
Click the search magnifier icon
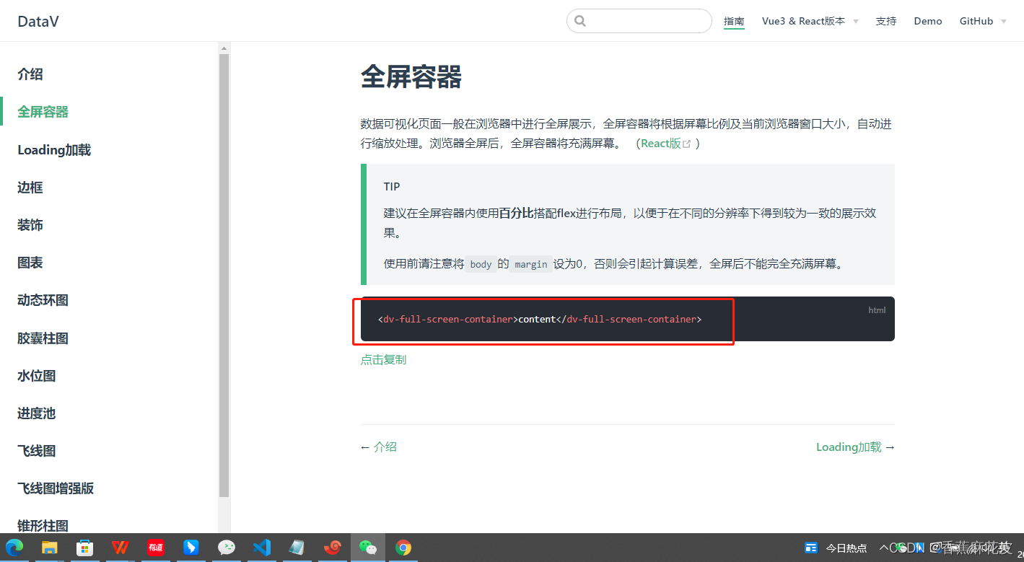580,21
